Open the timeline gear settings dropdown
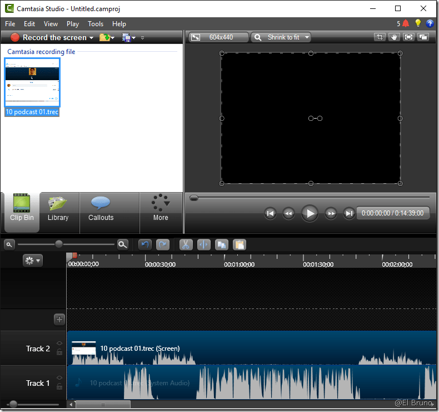The height and width of the screenshot is (412, 439). click(32, 261)
